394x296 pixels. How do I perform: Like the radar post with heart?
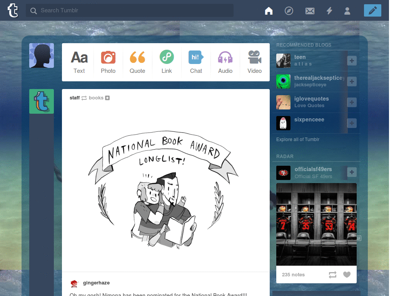347,274
